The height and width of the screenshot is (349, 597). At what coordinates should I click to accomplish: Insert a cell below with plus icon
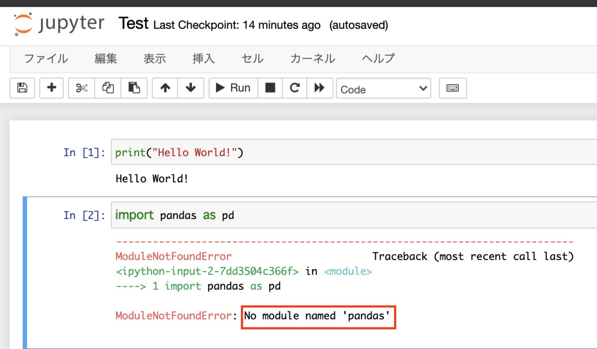coord(51,88)
